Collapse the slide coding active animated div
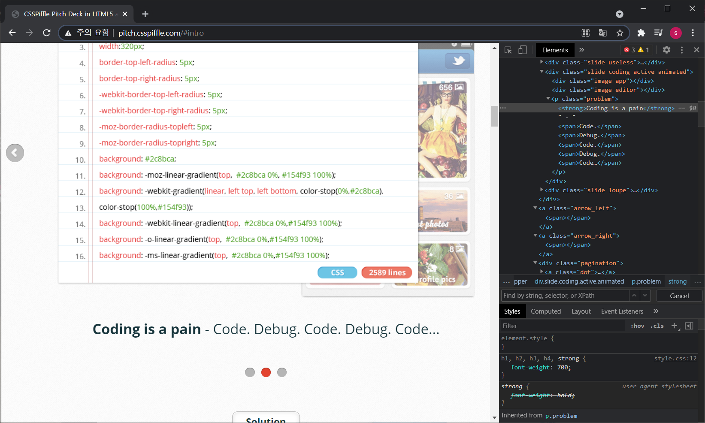 click(542, 72)
